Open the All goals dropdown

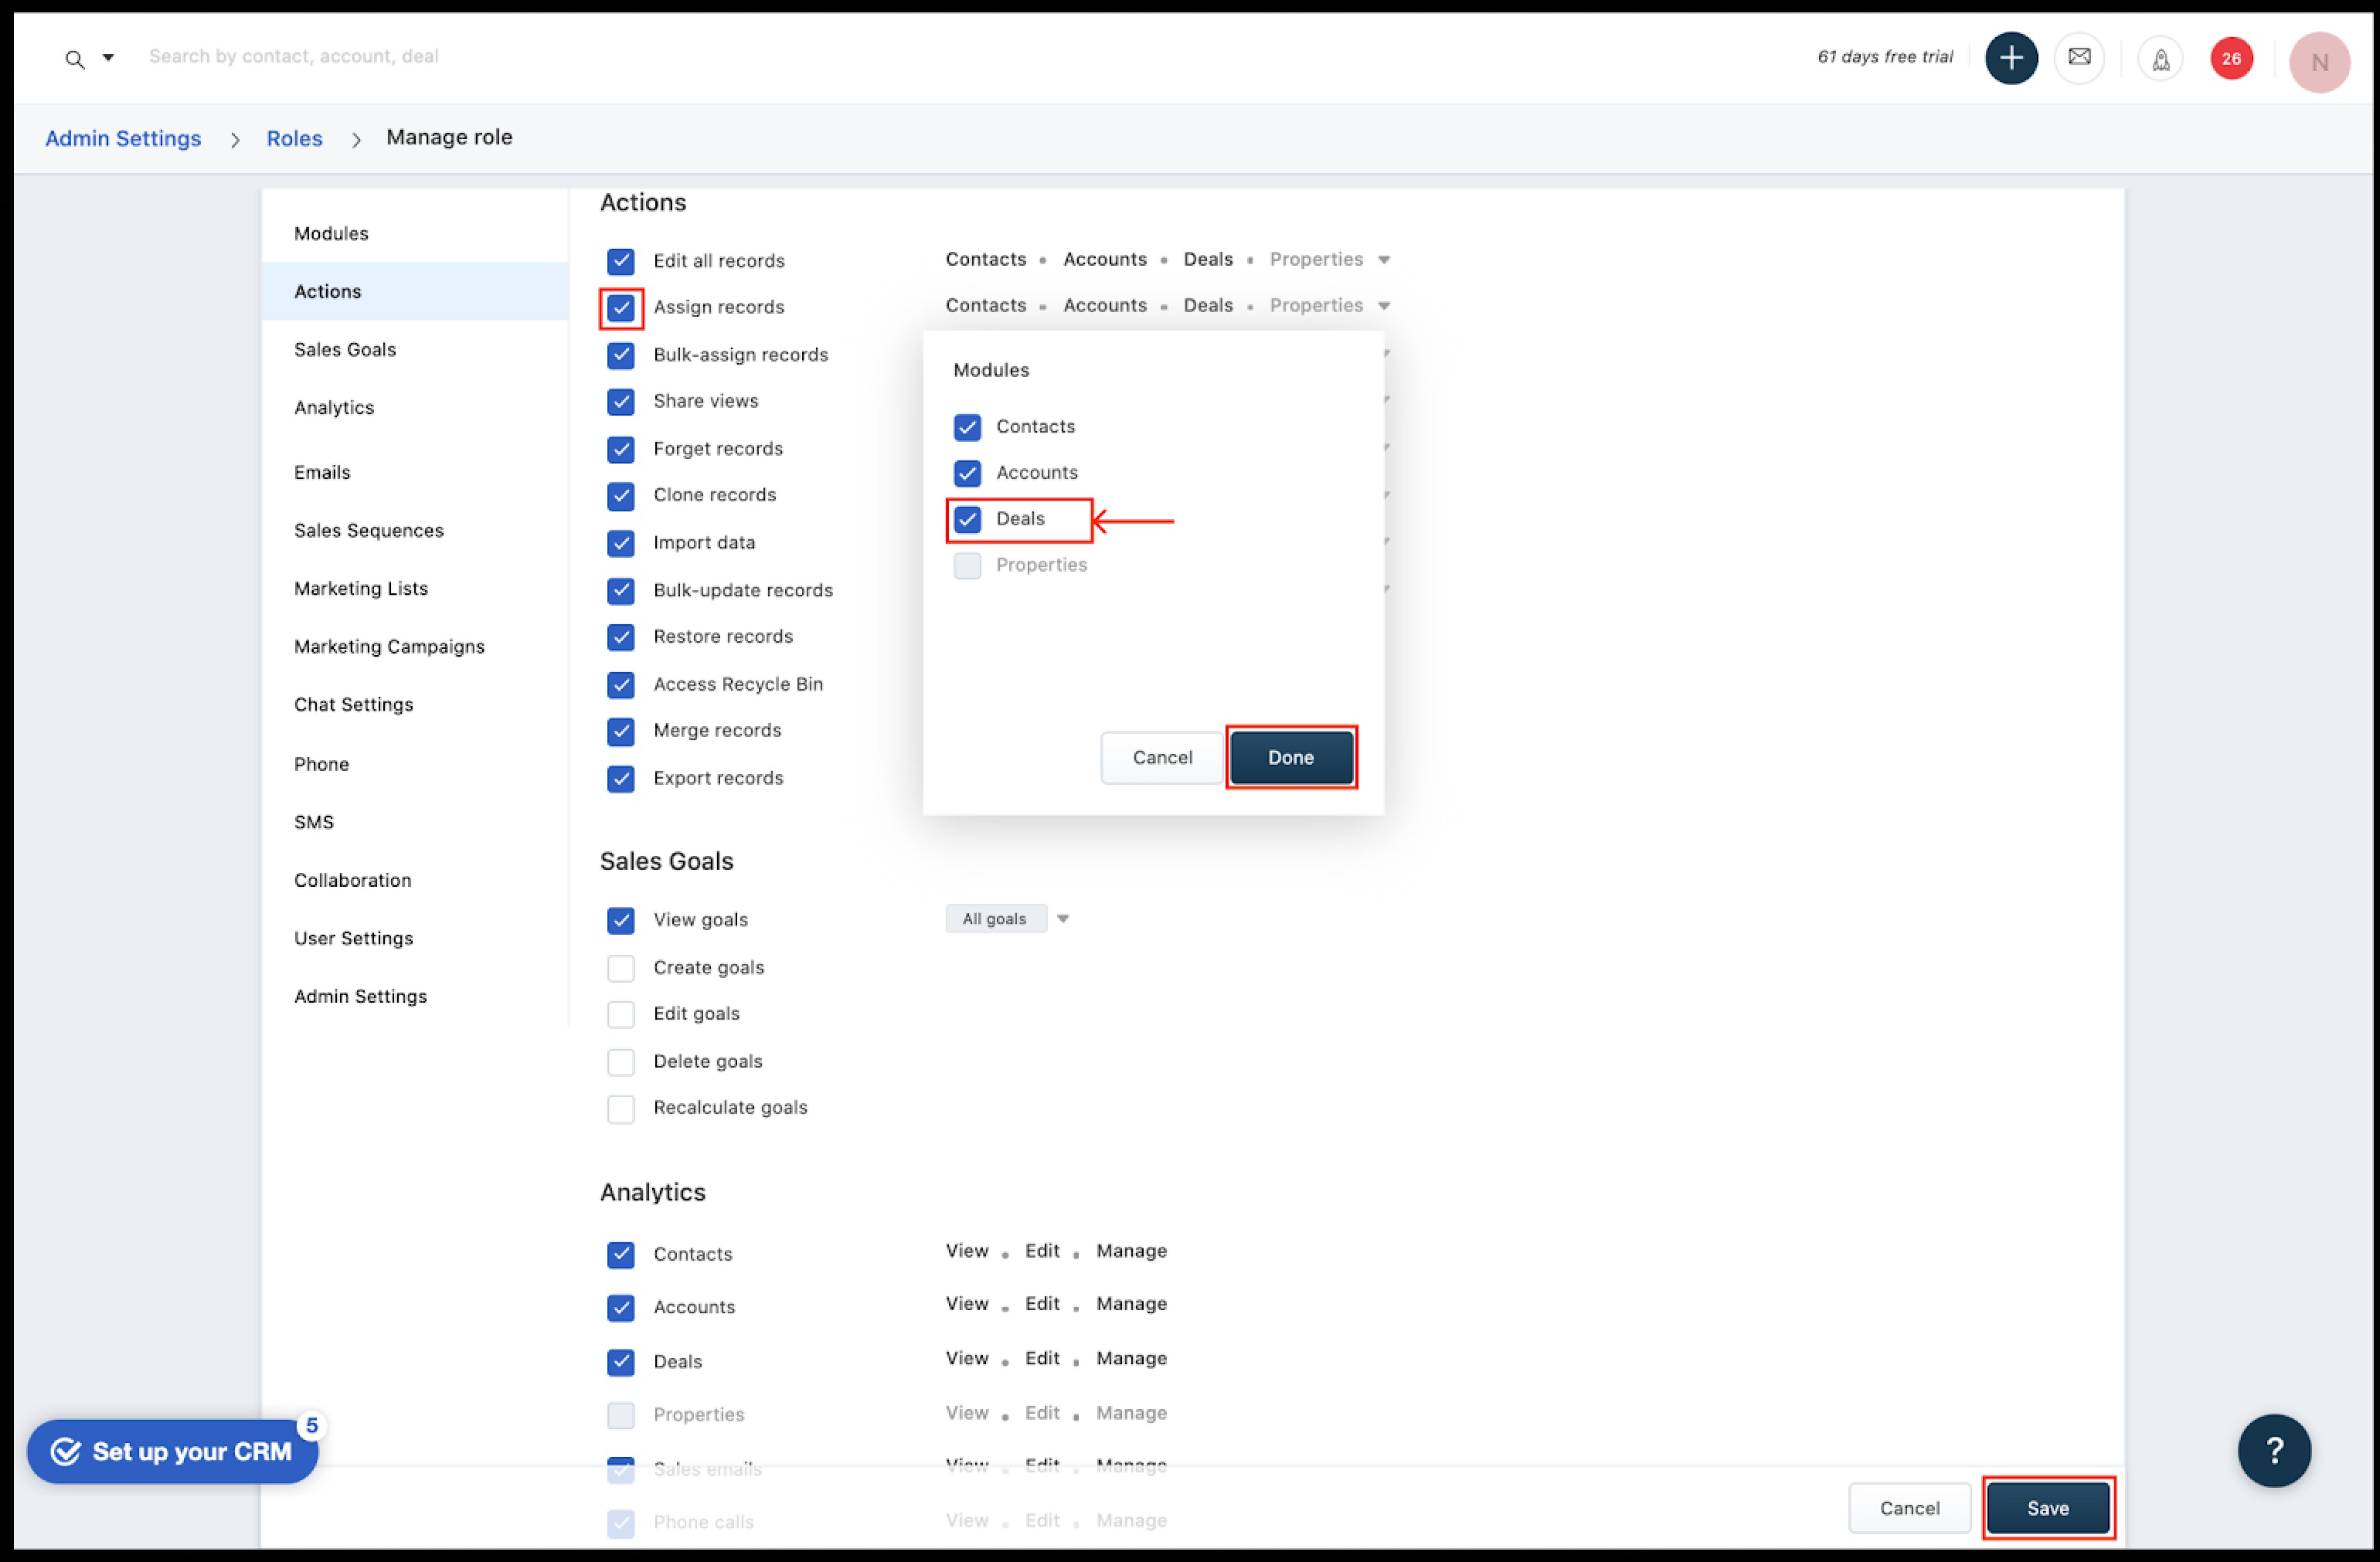pyautogui.click(x=1008, y=919)
